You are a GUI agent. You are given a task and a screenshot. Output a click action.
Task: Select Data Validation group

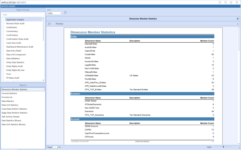click(x=13, y=59)
